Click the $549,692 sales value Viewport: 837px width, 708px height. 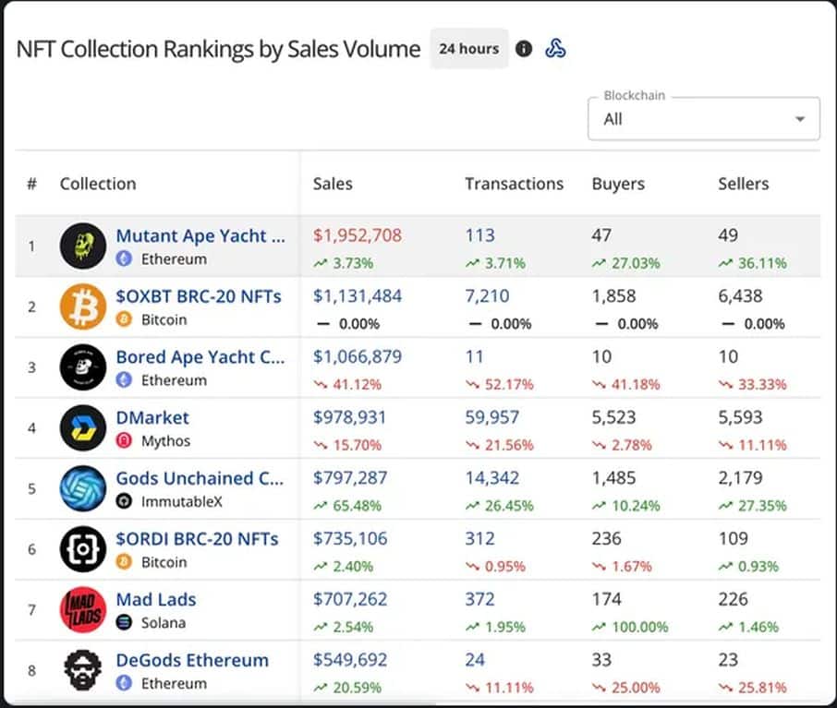(349, 660)
